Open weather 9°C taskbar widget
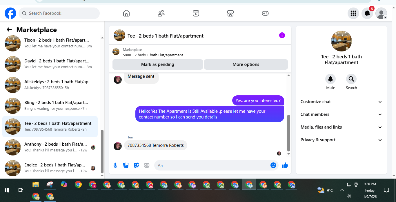 click(325, 190)
